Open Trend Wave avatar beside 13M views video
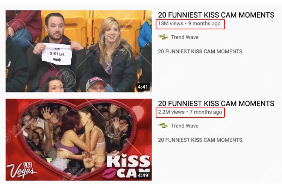The height and width of the screenshot is (188, 282). pyautogui.click(x=163, y=37)
